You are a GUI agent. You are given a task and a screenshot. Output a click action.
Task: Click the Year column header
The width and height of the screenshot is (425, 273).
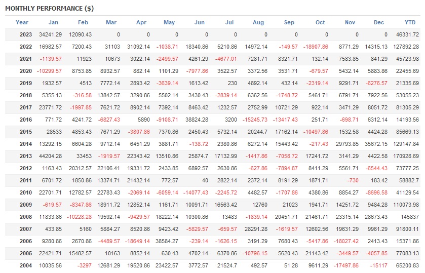(22, 22)
